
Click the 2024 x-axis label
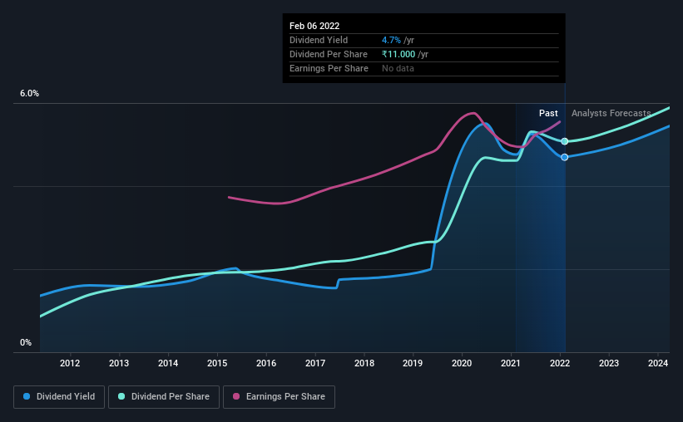(658, 363)
